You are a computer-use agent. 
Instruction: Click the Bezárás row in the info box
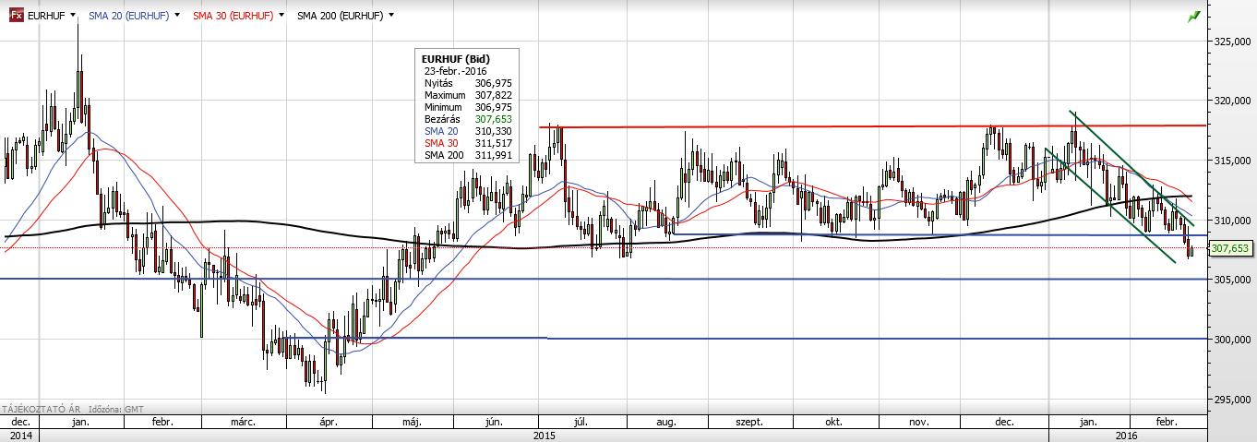tap(467, 119)
